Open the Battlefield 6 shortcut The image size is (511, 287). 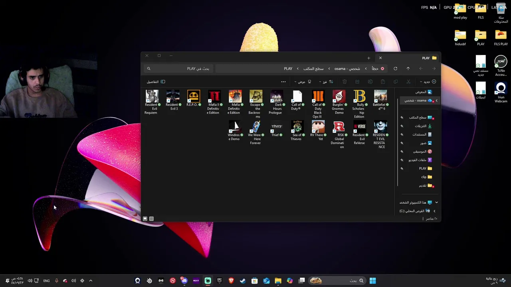point(380,100)
